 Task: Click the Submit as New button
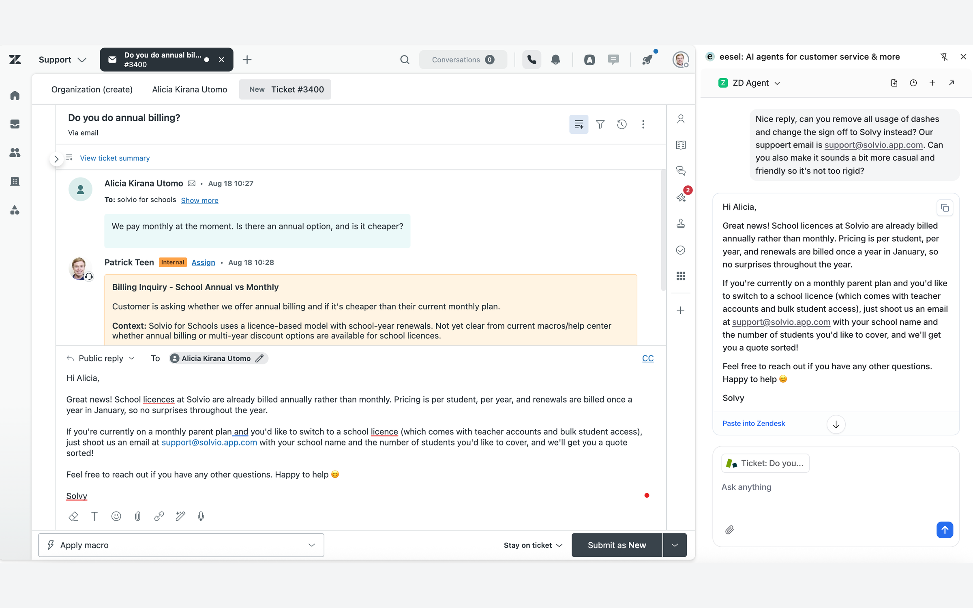click(x=617, y=545)
